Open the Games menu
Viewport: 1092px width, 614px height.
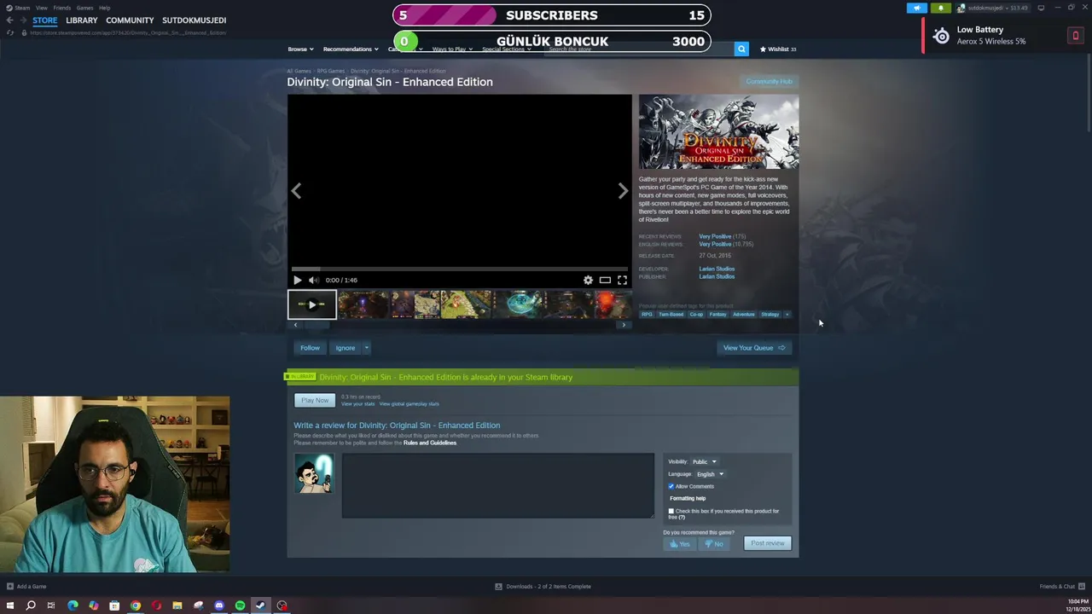(x=84, y=8)
